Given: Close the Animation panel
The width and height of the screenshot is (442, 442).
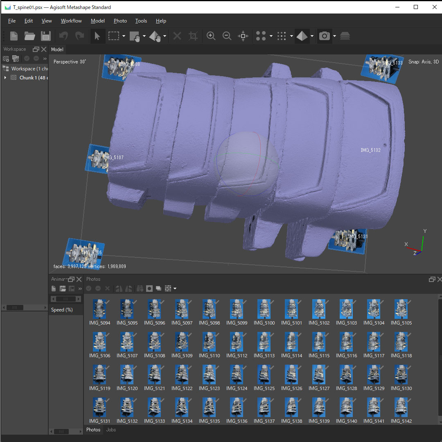Looking at the screenshot, I should tap(79, 279).
